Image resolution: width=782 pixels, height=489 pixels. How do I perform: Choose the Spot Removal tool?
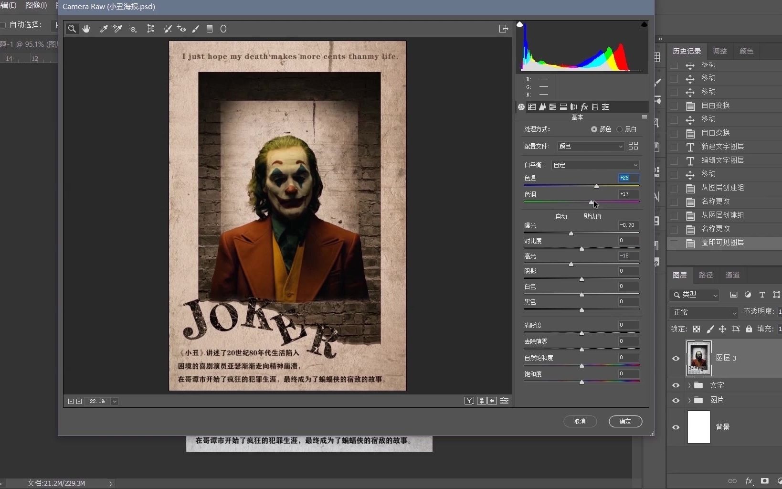(168, 29)
